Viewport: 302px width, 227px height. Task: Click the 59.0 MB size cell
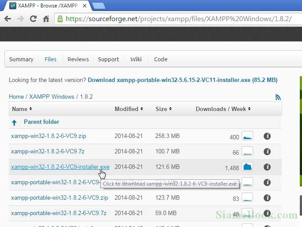pyautogui.click(x=166, y=213)
